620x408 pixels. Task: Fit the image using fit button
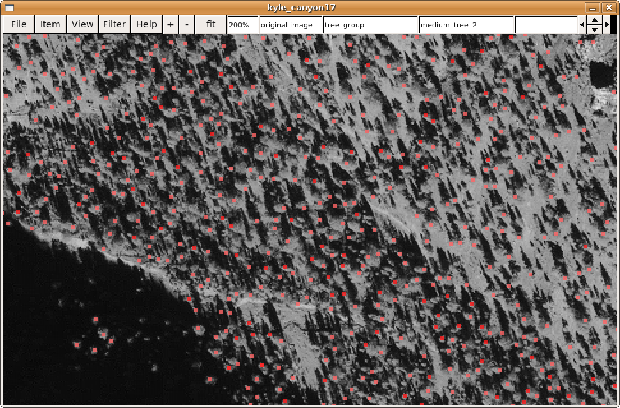coord(211,24)
